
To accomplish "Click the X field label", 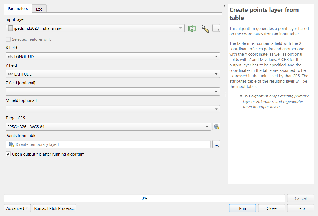I will pos(11,48).
